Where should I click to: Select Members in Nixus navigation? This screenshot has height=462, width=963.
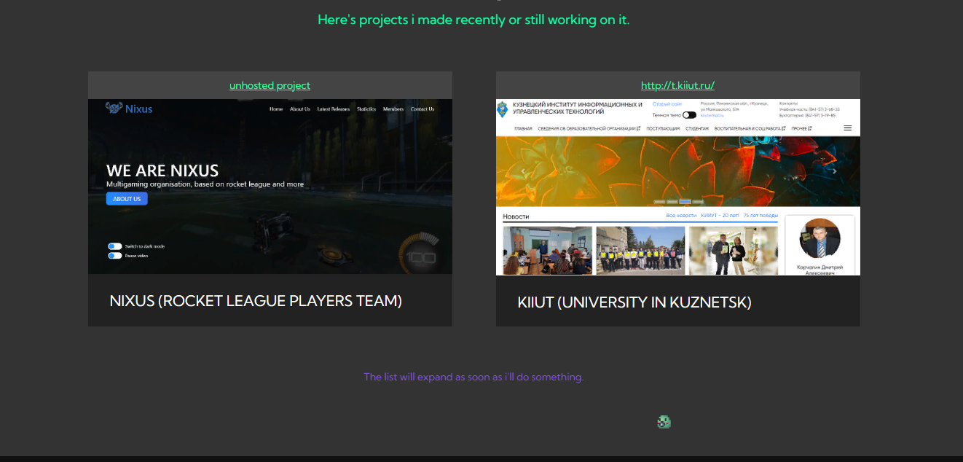pos(393,109)
